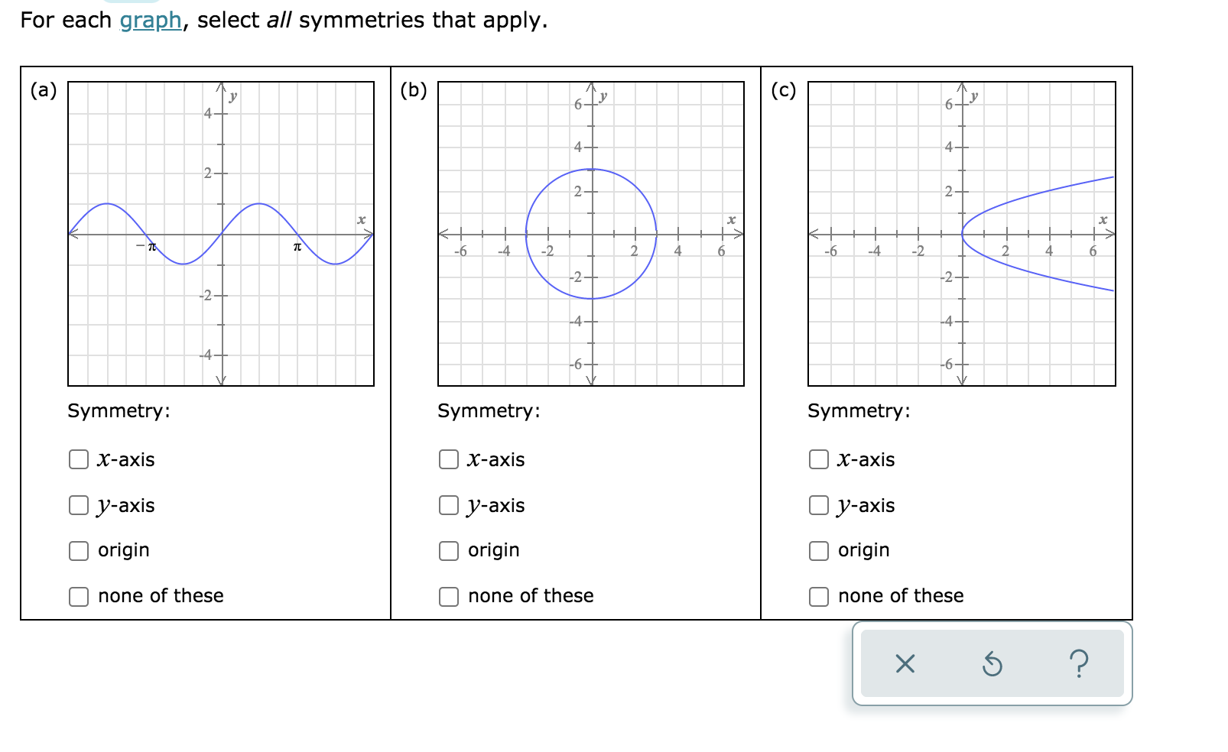Click the undo/reset arrow icon
The height and width of the screenshot is (752, 1228).
(991, 665)
